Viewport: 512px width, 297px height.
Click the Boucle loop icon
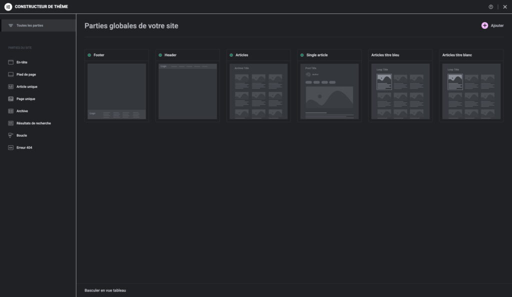coord(11,135)
